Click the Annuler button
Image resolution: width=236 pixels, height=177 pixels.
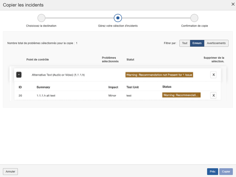[x=10, y=171]
